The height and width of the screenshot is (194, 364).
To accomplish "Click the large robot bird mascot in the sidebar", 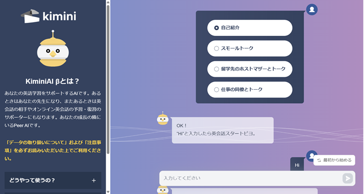I will (x=53, y=49).
